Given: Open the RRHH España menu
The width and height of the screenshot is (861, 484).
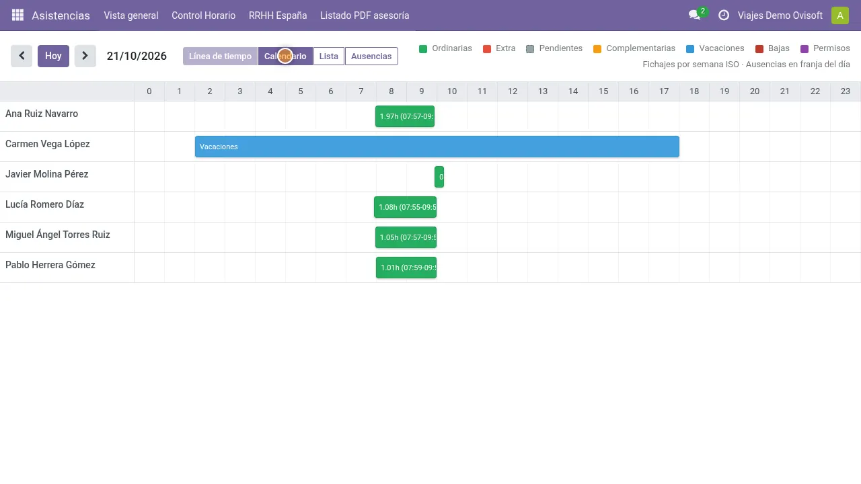Looking at the screenshot, I should coord(278,15).
